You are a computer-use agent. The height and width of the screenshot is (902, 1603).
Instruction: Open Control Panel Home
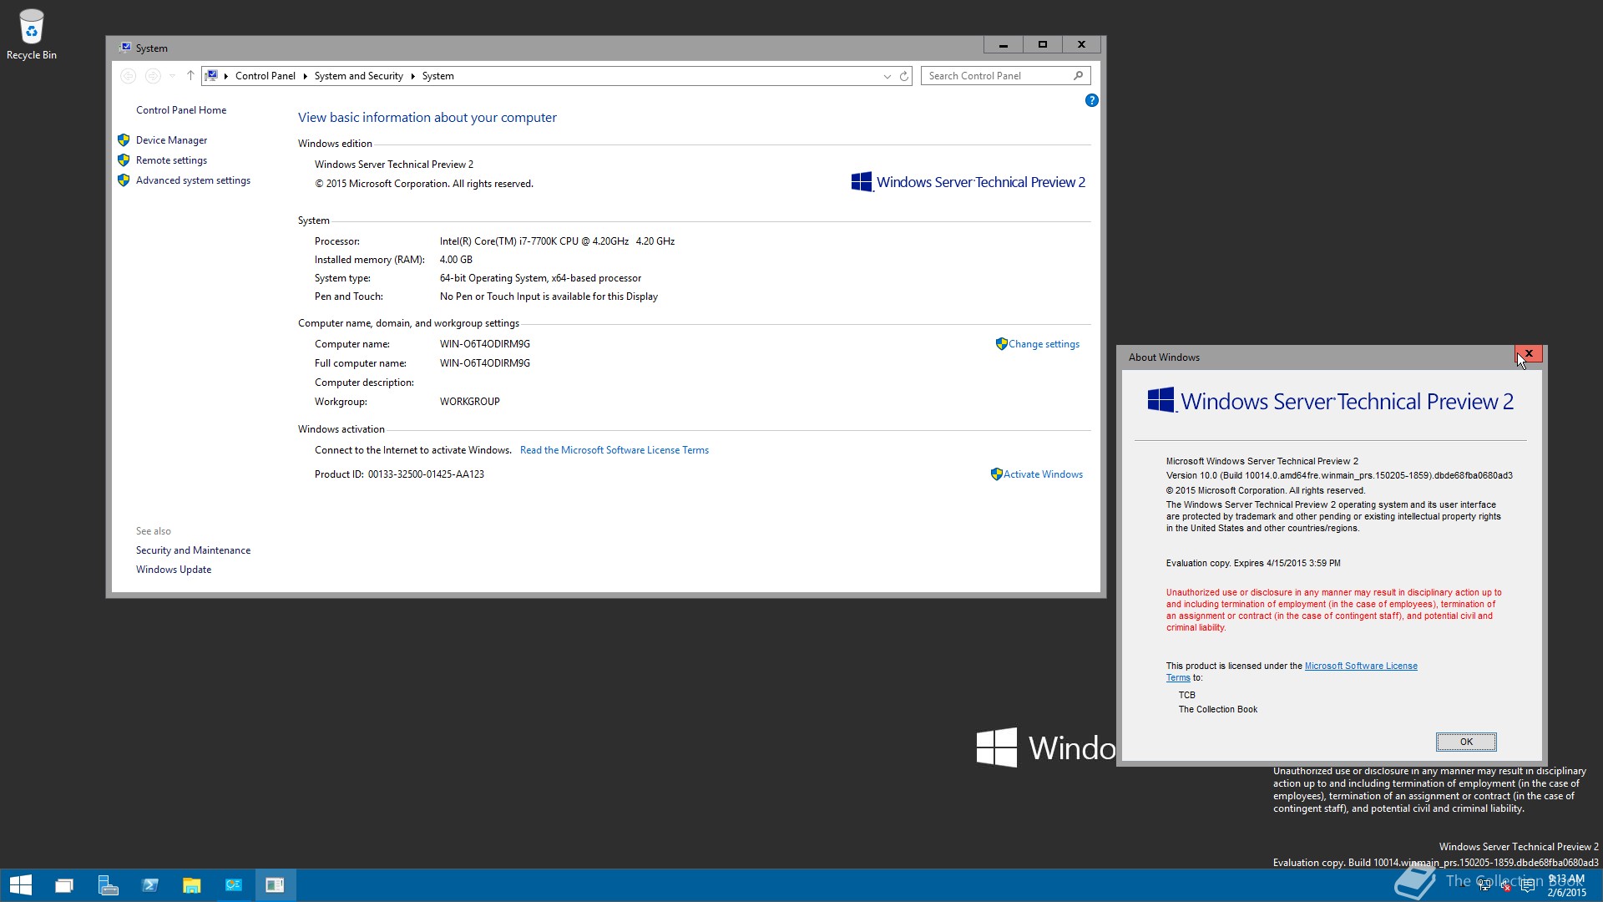(x=181, y=110)
